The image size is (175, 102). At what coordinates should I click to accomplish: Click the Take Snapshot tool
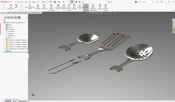(100, 7)
